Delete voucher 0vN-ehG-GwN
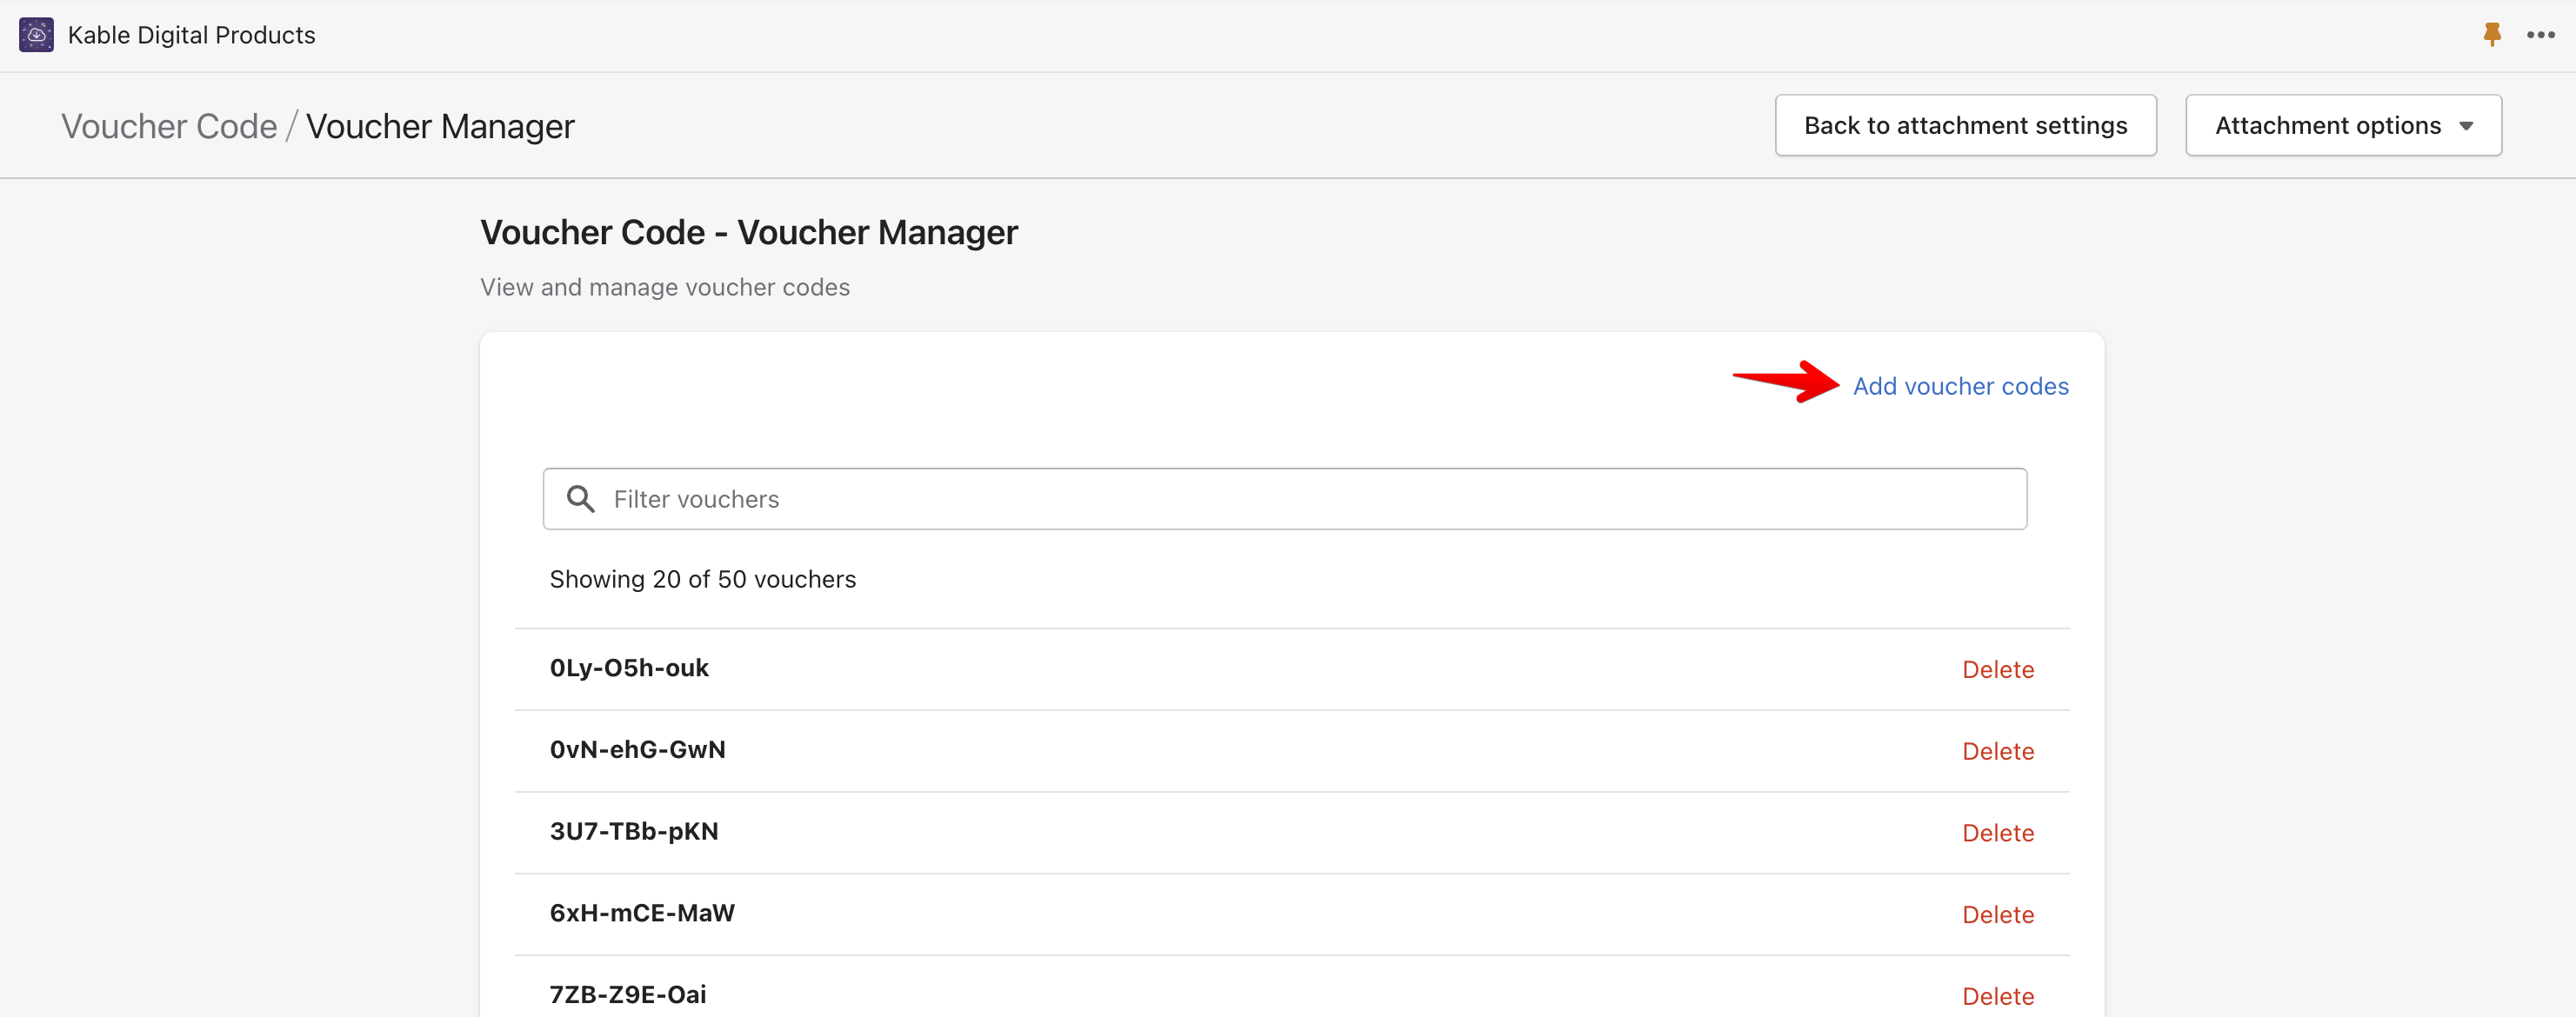The image size is (2576, 1017). click(x=1998, y=750)
